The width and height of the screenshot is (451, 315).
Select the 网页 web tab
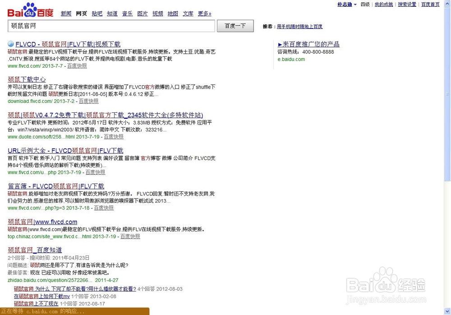coord(81,14)
